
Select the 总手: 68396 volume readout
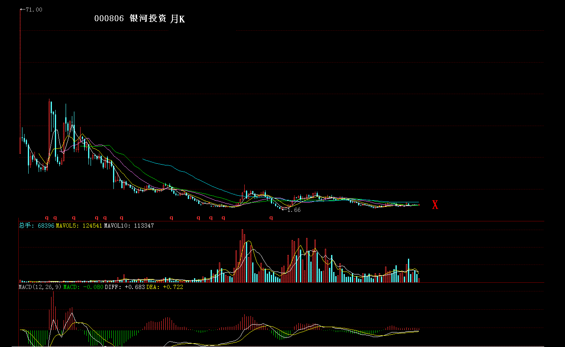[37, 226]
